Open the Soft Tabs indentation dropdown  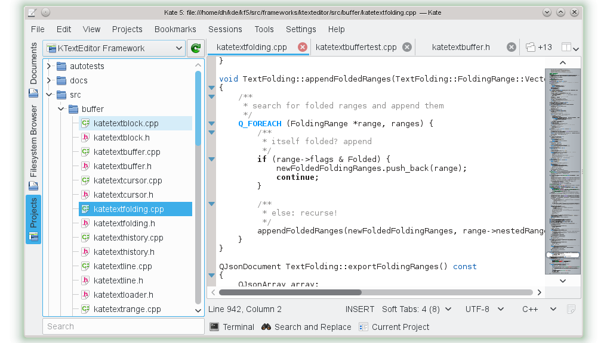point(416,309)
